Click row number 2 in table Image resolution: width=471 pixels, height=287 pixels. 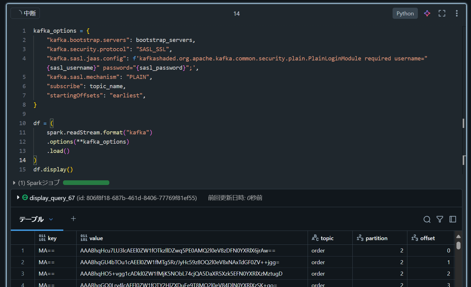[23, 262]
